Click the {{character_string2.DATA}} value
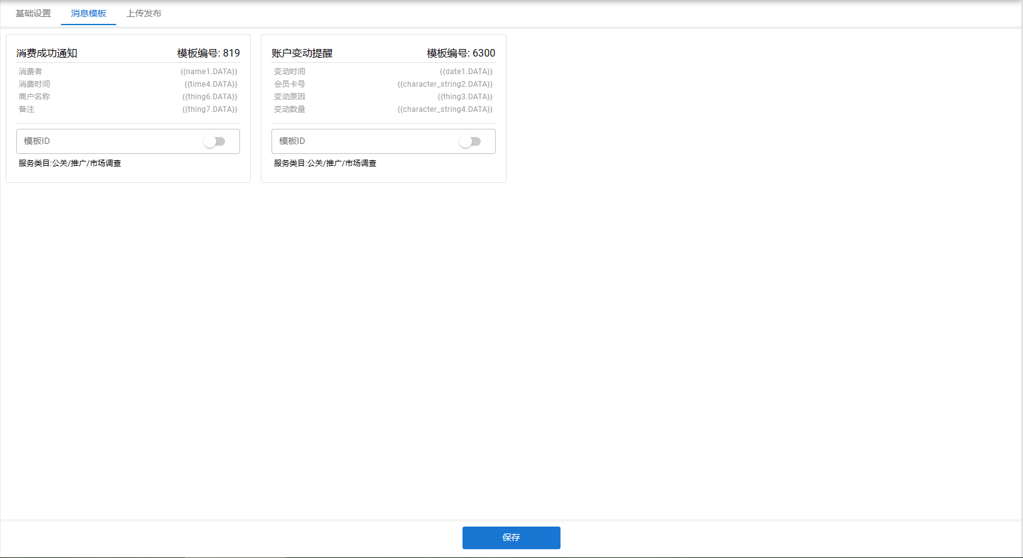Screen dimensions: 1023x558 pyautogui.click(x=445, y=84)
